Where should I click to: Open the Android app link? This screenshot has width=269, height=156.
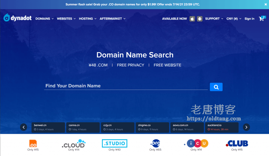200,19
